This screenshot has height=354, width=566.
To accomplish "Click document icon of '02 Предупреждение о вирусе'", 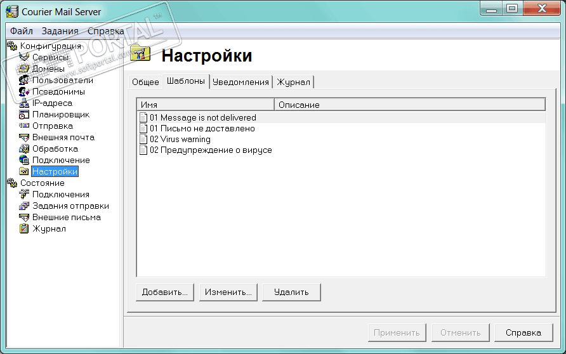I will click(143, 150).
